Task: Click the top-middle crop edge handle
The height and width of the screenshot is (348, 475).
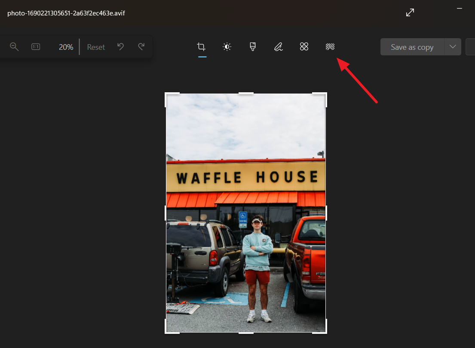Action: [246, 93]
